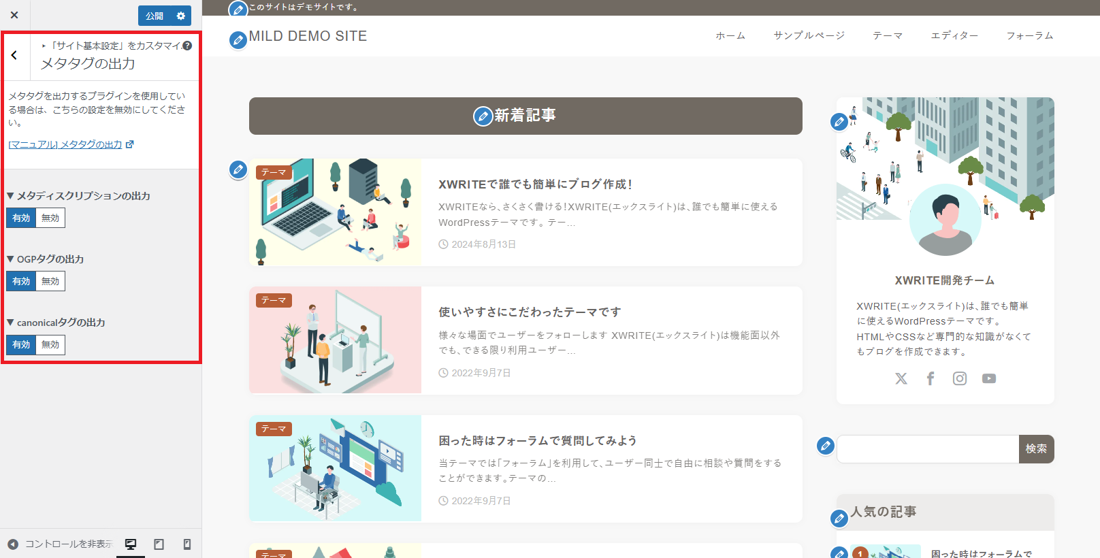
Task: Click the laptop thumbnail of first article
Action: tap(335, 212)
